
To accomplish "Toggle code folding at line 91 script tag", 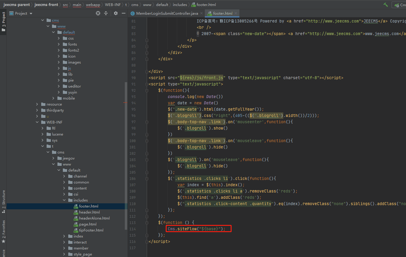I will pyautogui.click(x=147, y=84).
